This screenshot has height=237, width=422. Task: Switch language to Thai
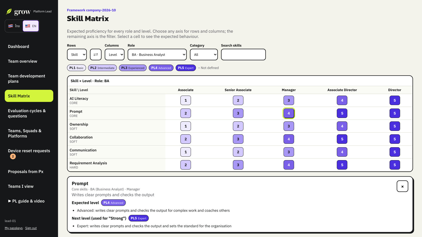14,26
